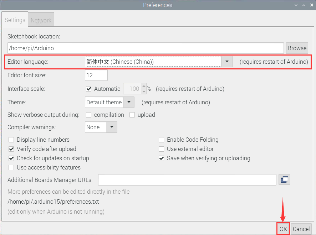The image size is (316, 235).
Task: Enable Code Folding checkbox
Action: [162, 140]
